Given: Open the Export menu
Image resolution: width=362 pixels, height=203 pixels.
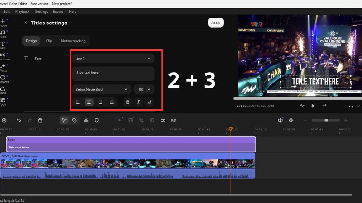Looking at the screenshot, I should point(58,11).
